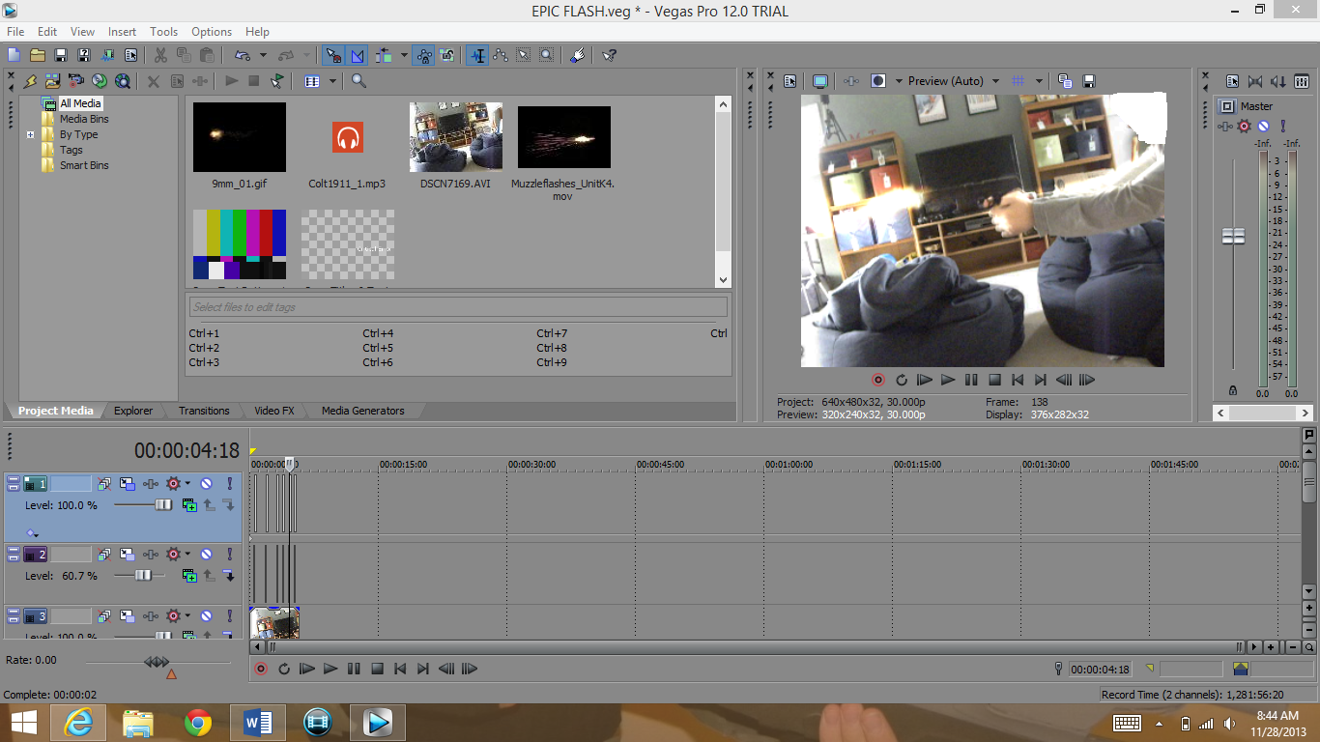The height and width of the screenshot is (742, 1320).
Task: Click the Master volume fader handle
Action: point(1233,236)
